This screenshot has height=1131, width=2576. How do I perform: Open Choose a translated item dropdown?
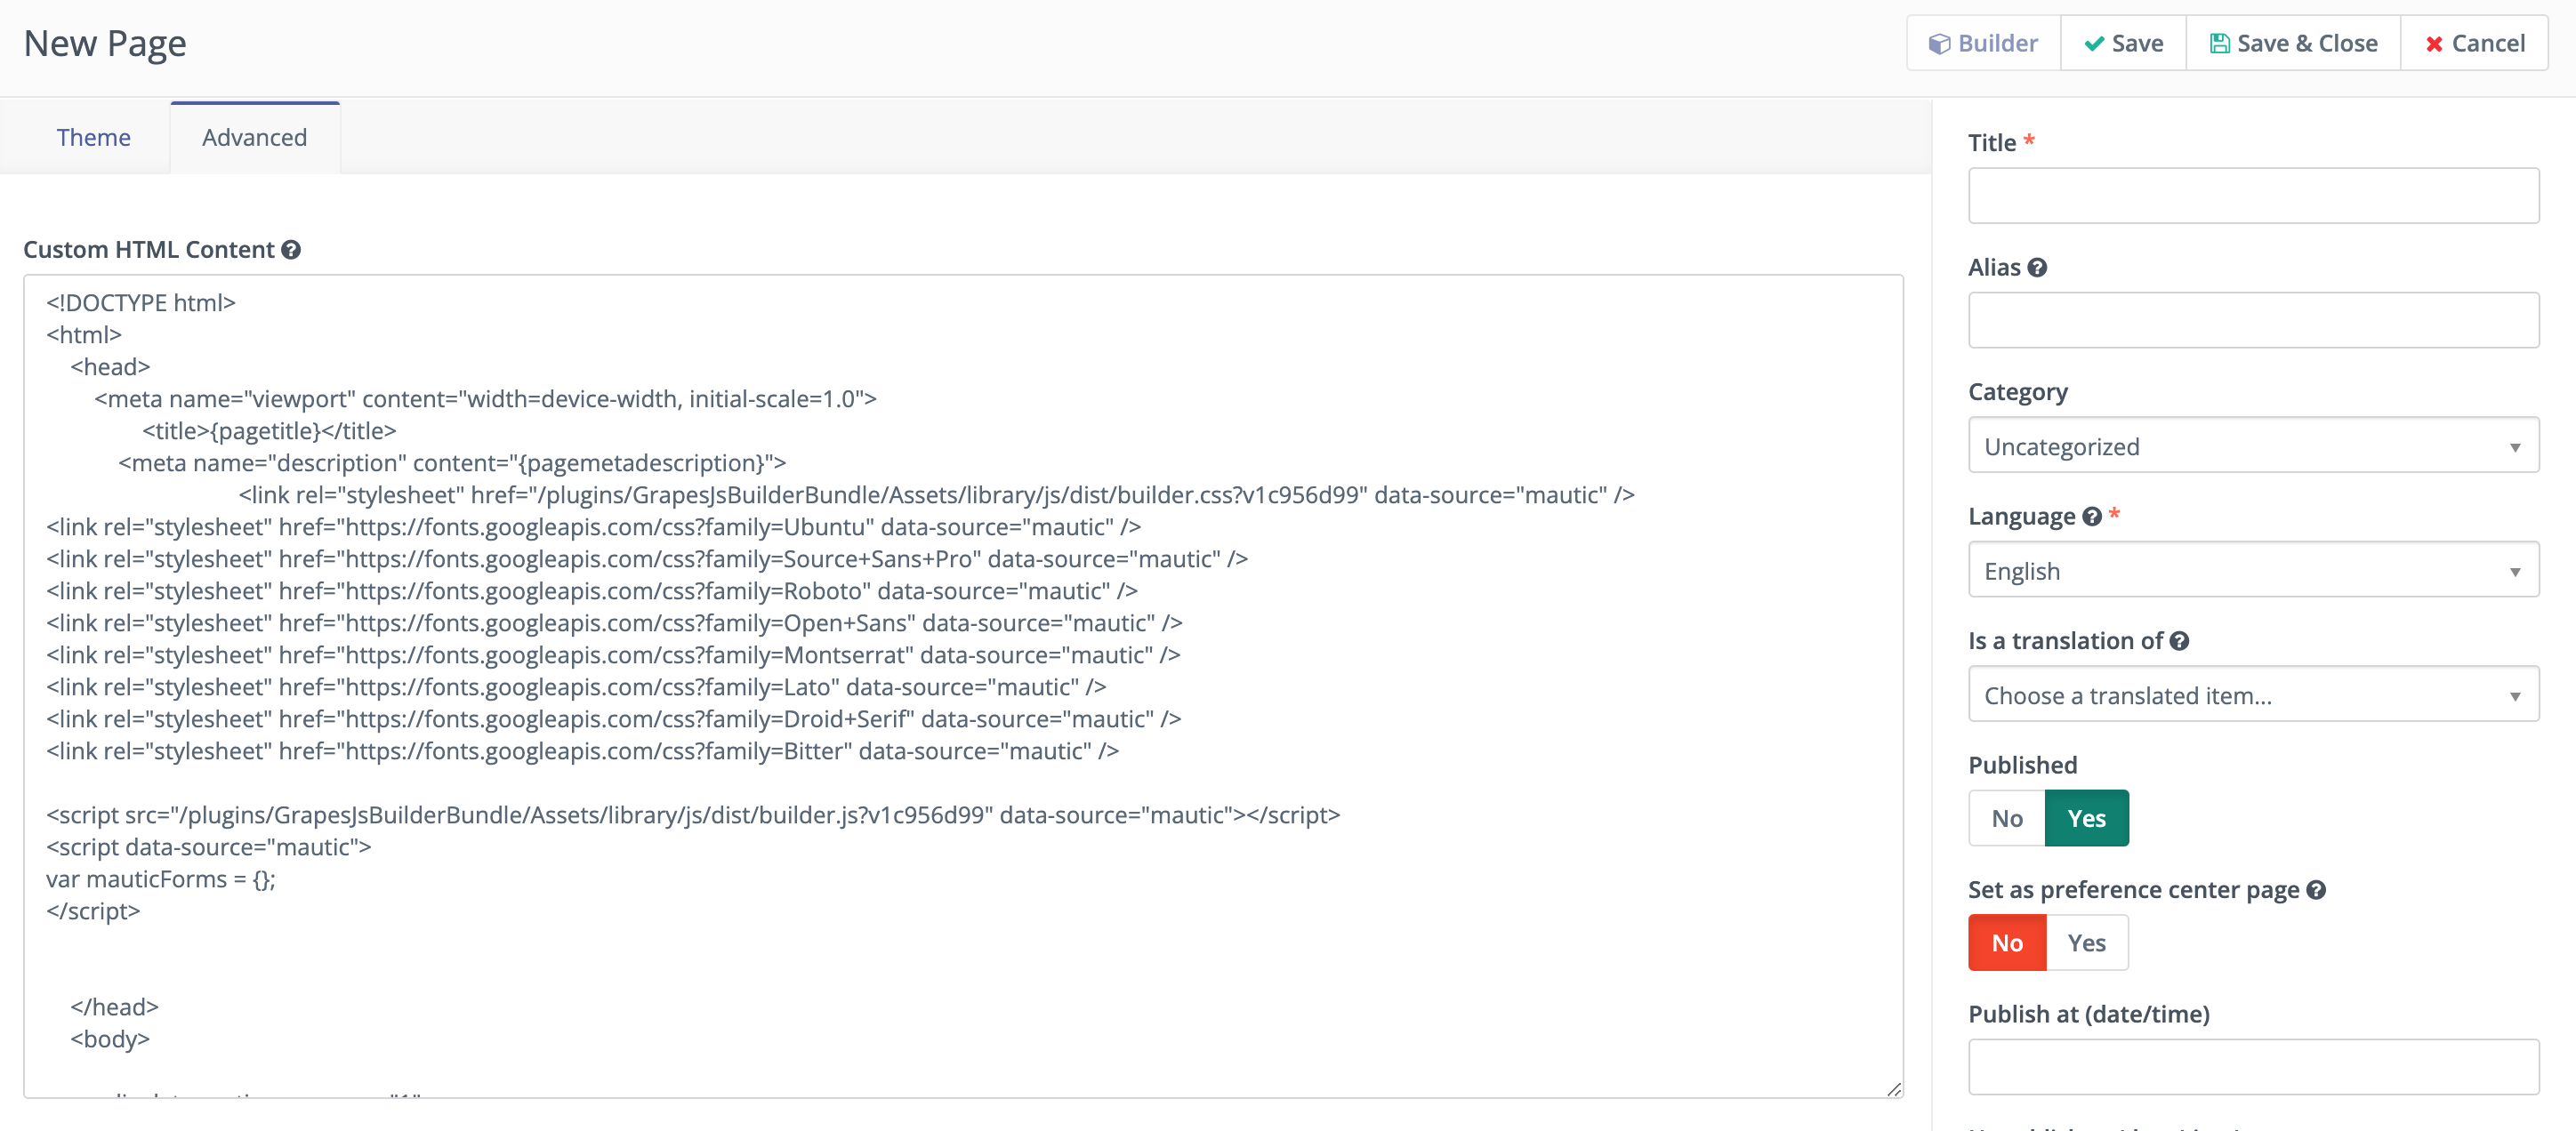pyautogui.click(x=2253, y=695)
